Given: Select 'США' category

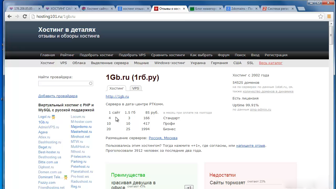Looking at the screenshot, I should pyautogui.click(x=237, y=63).
